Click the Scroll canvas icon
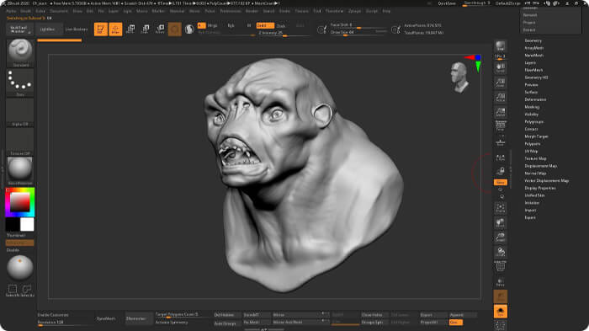 click(501, 68)
